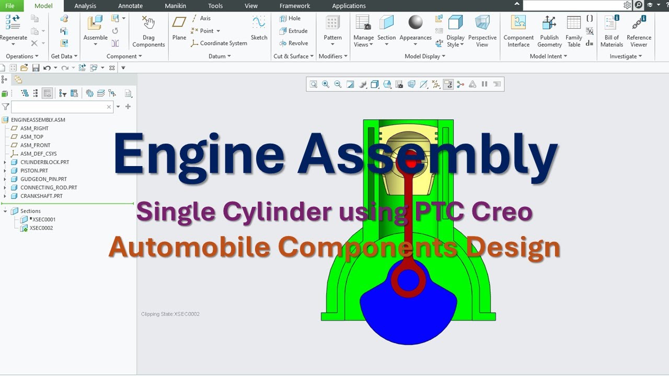Click the datum Axis tool
Screen dimensions: 669x376
[x=201, y=18]
